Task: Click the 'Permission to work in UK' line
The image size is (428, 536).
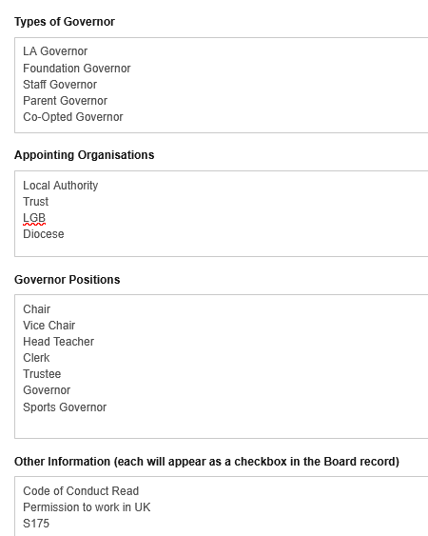Action: click(x=87, y=507)
